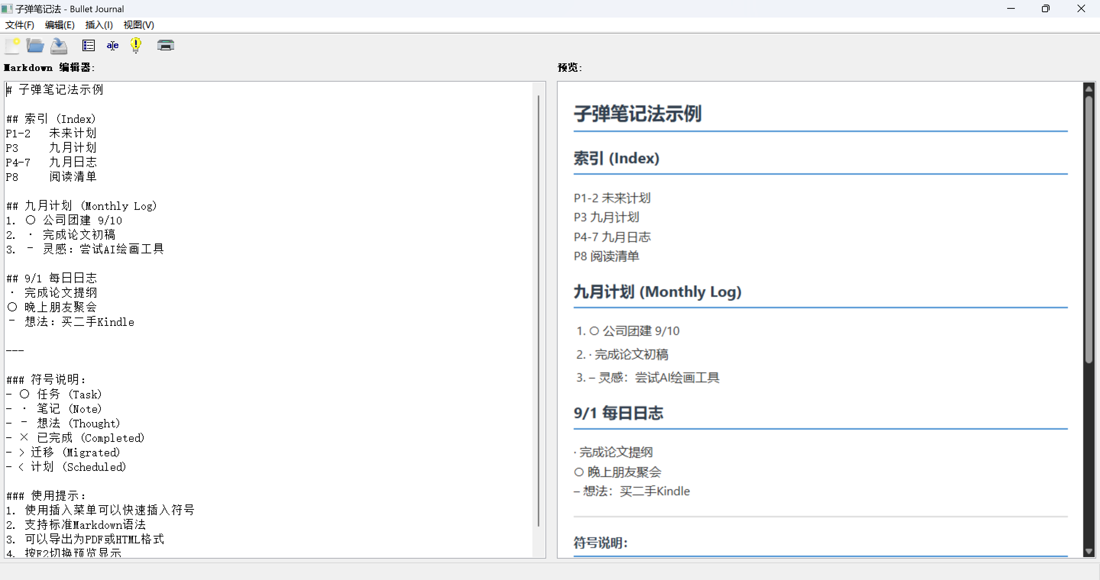Open the 编辑(E) menu
1100x580 pixels.
[x=60, y=25]
